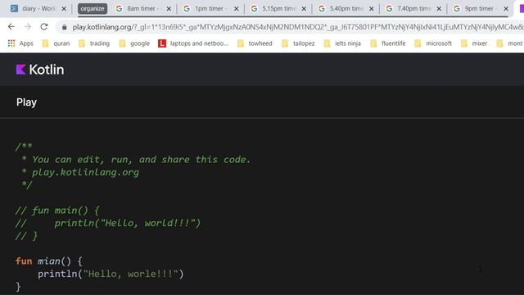The width and height of the screenshot is (524, 295).
Task: Click the commented println "Hello, world!!!" line
Action: (108, 223)
